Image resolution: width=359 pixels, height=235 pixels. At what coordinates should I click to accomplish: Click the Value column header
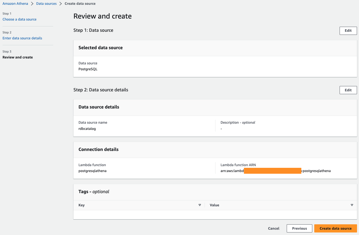coord(214,205)
